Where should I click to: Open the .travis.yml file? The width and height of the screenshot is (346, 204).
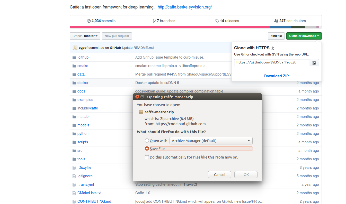point(86,184)
